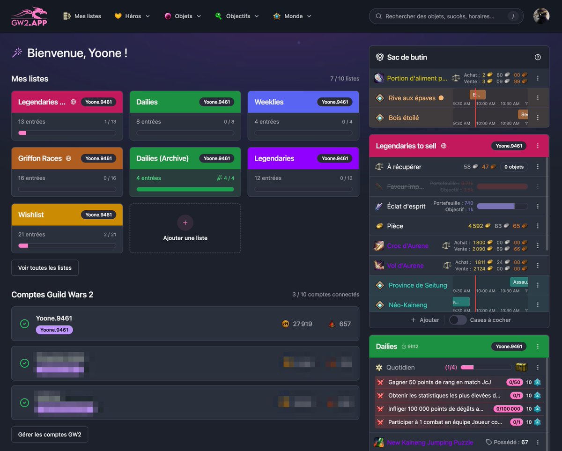Open options for Quotidien row
Image resolution: width=562 pixels, height=451 pixels.
tap(538, 367)
